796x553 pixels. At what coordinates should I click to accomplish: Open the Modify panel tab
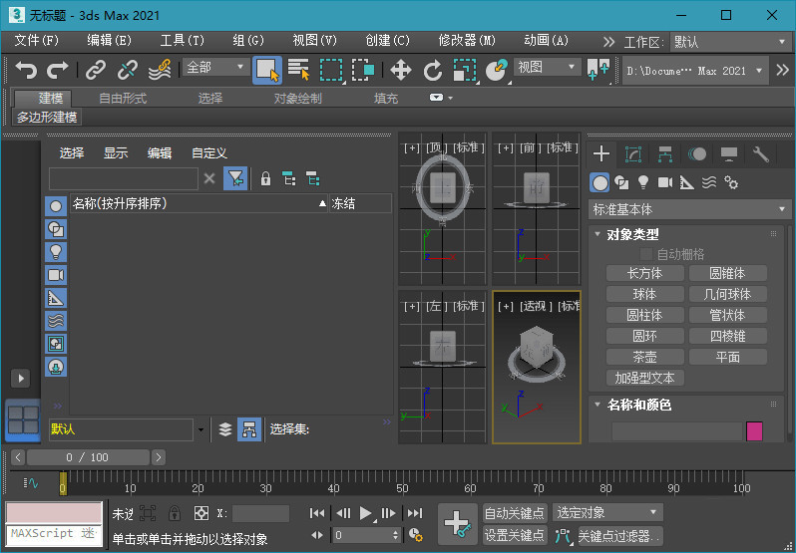[x=633, y=154]
